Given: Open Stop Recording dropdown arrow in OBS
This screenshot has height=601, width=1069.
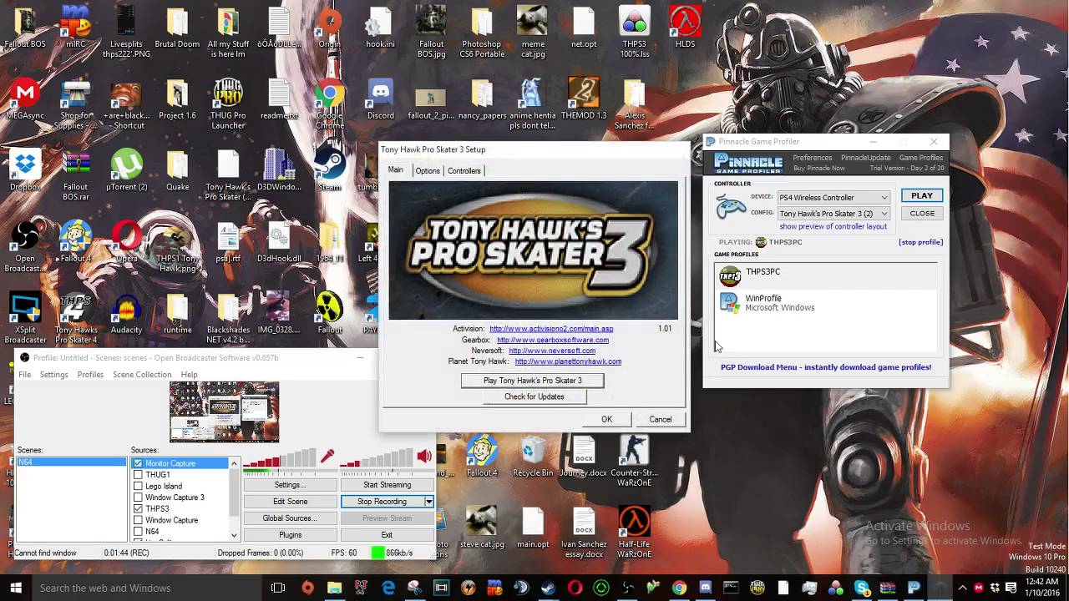Looking at the screenshot, I should coord(428,502).
